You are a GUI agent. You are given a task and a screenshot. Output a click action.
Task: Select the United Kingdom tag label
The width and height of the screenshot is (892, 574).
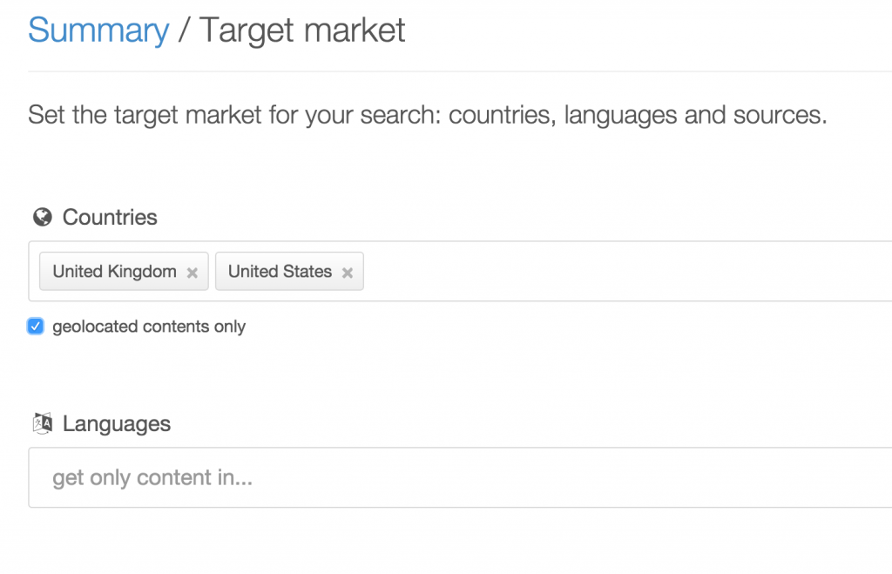click(114, 272)
